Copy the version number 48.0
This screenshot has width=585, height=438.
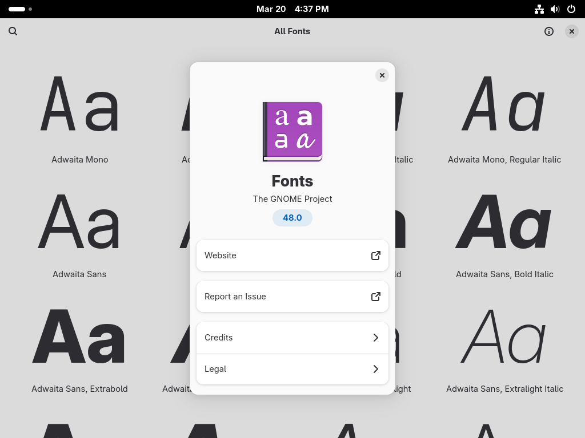[x=292, y=217]
